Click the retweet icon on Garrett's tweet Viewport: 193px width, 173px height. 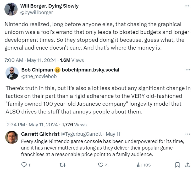(62, 165)
